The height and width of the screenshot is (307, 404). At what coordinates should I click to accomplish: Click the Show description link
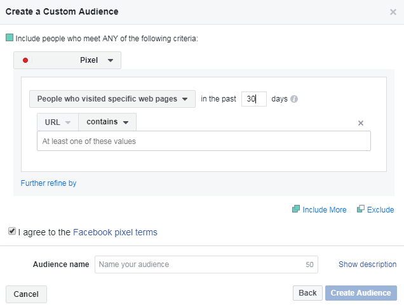(x=367, y=265)
